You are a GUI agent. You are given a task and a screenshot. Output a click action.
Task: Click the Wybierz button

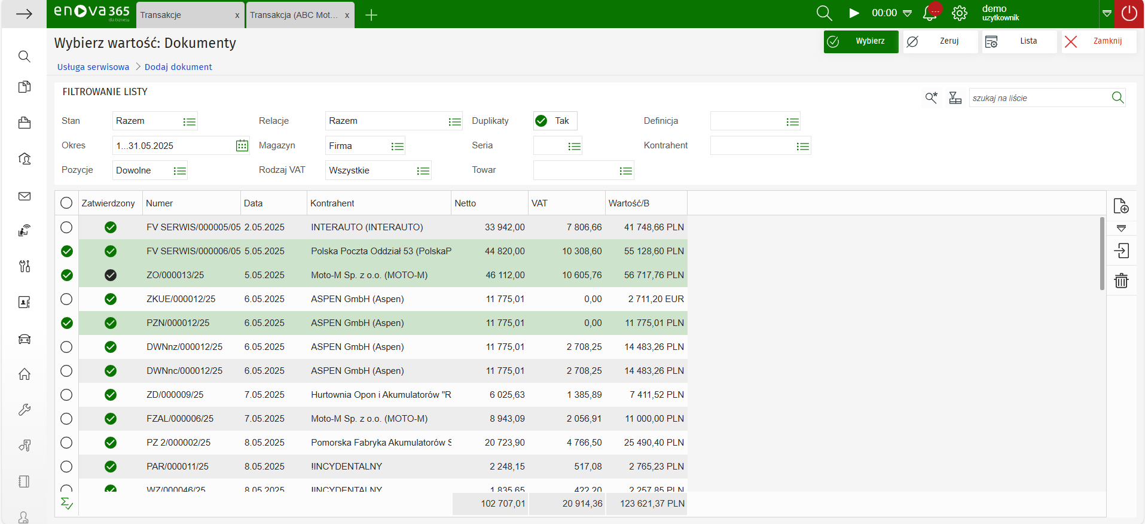[x=860, y=41]
